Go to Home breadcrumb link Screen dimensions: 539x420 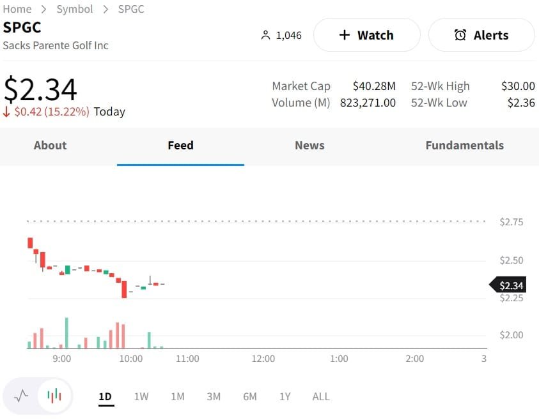[x=17, y=9]
